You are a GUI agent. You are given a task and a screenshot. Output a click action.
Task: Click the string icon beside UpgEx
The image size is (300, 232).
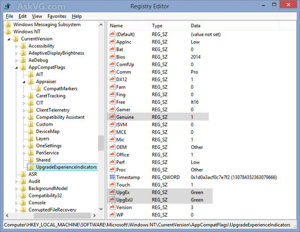[112, 192]
